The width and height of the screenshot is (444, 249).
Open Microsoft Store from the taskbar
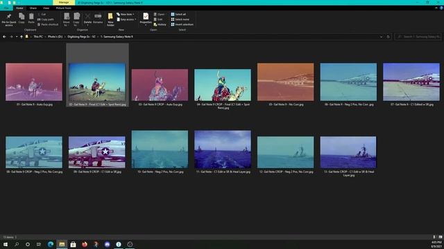click(73, 244)
